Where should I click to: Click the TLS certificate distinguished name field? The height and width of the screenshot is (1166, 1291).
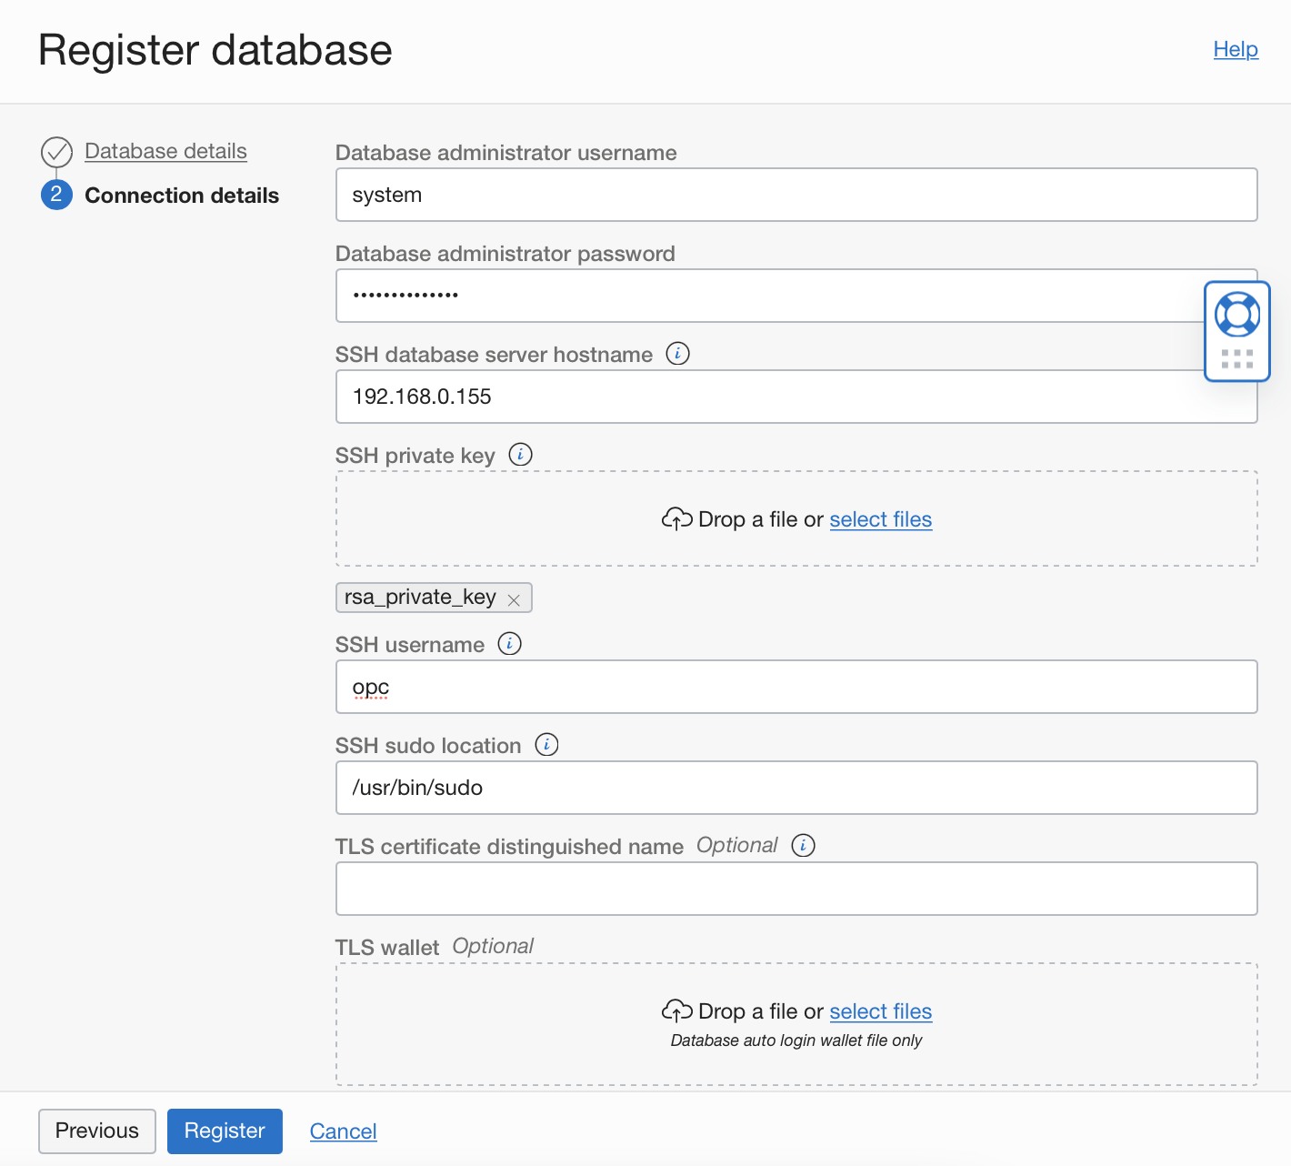[796, 889]
